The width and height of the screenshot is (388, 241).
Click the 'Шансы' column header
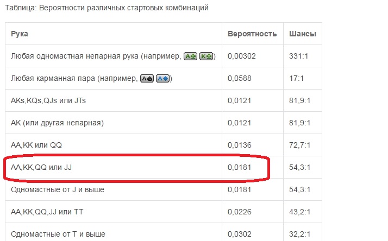302,34
